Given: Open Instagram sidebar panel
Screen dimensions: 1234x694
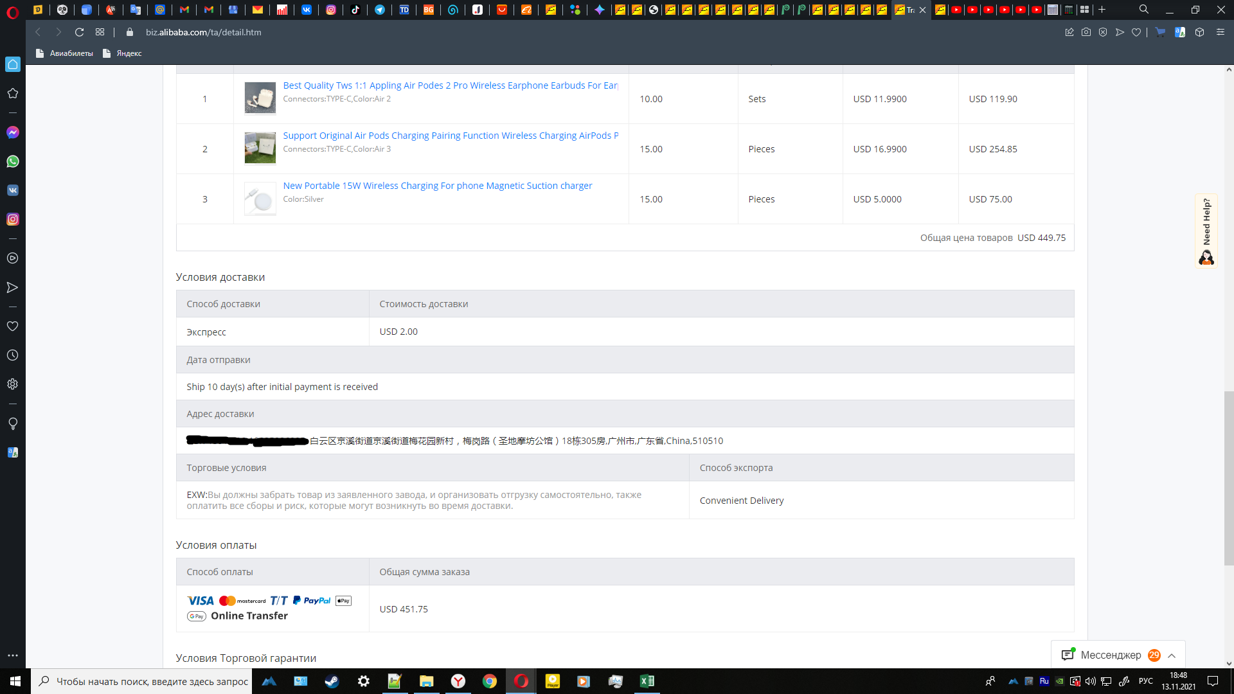Looking at the screenshot, I should pos(12,219).
